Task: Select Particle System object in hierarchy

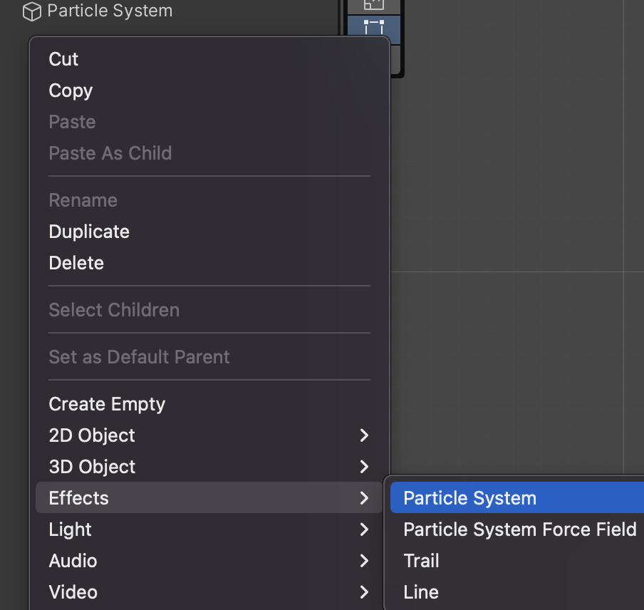Action: click(110, 11)
